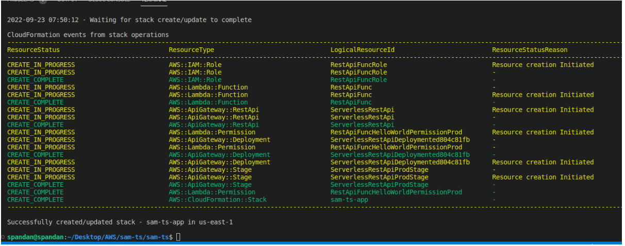Click 'Resource creation Initiated' in RestApiFuncHelloWorldPermissionProd row
Image resolution: width=625 pixels, height=246 pixels.
pyautogui.click(x=543, y=132)
